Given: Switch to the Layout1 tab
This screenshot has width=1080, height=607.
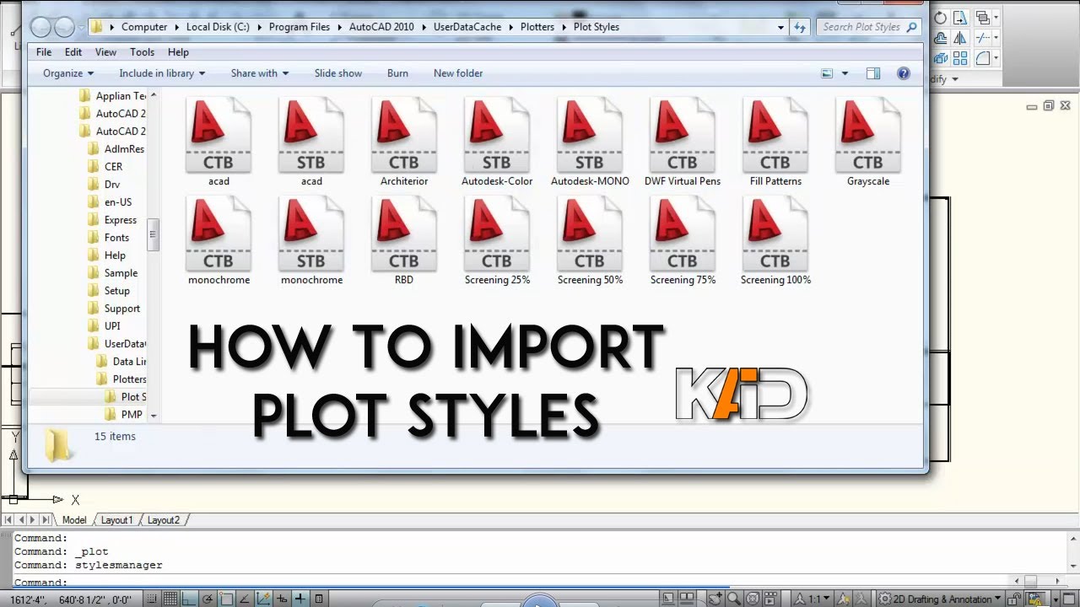Looking at the screenshot, I should coord(116,520).
